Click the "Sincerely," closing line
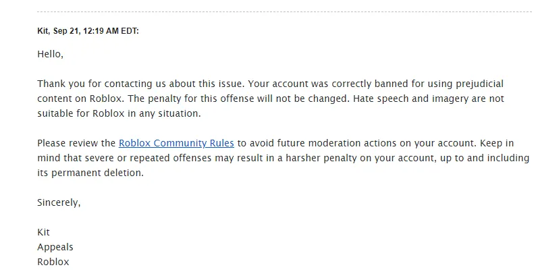 [x=59, y=202]
